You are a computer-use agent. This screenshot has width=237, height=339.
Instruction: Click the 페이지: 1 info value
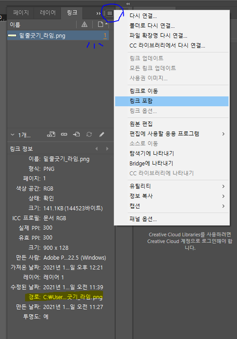click(44, 178)
